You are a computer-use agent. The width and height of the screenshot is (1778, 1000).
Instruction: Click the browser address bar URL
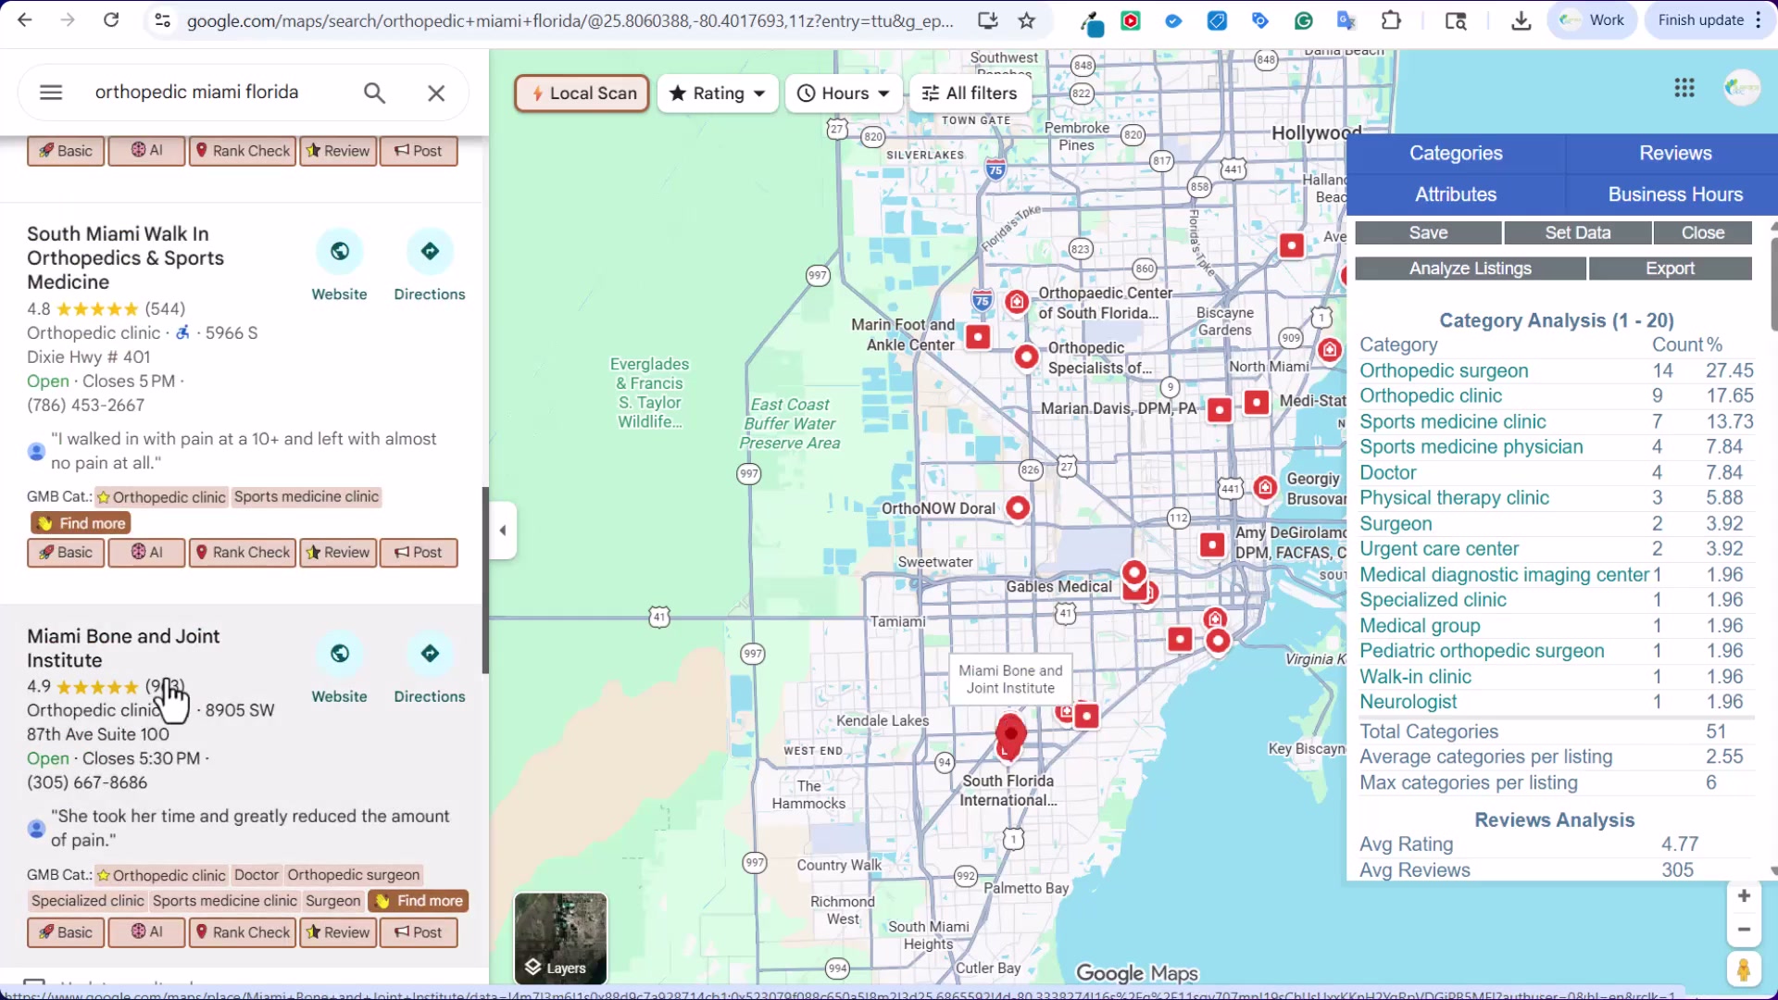coord(570,20)
